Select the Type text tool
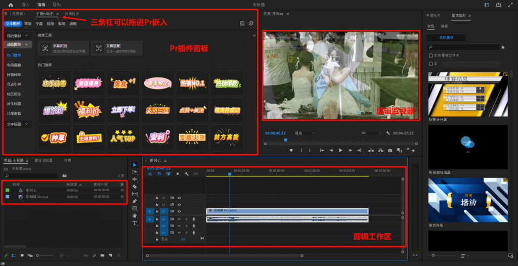518x266 pixels. click(135, 223)
